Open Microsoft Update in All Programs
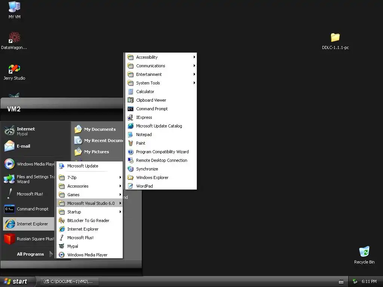Image resolution: width=383 pixels, height=287 pixels. click(x=90, y=166)
